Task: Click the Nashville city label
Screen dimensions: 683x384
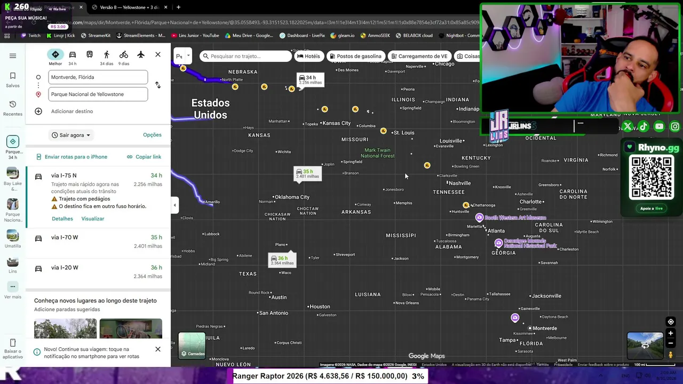Action: point(459,183)
